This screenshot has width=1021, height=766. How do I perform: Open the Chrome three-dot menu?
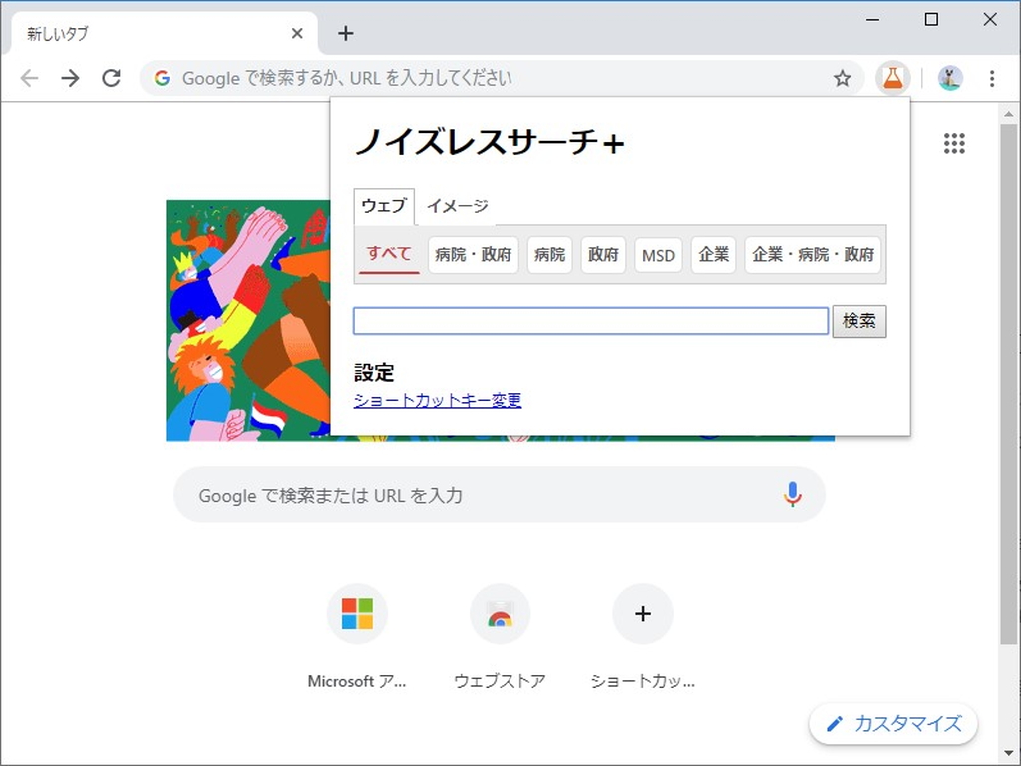pos(992,77)
